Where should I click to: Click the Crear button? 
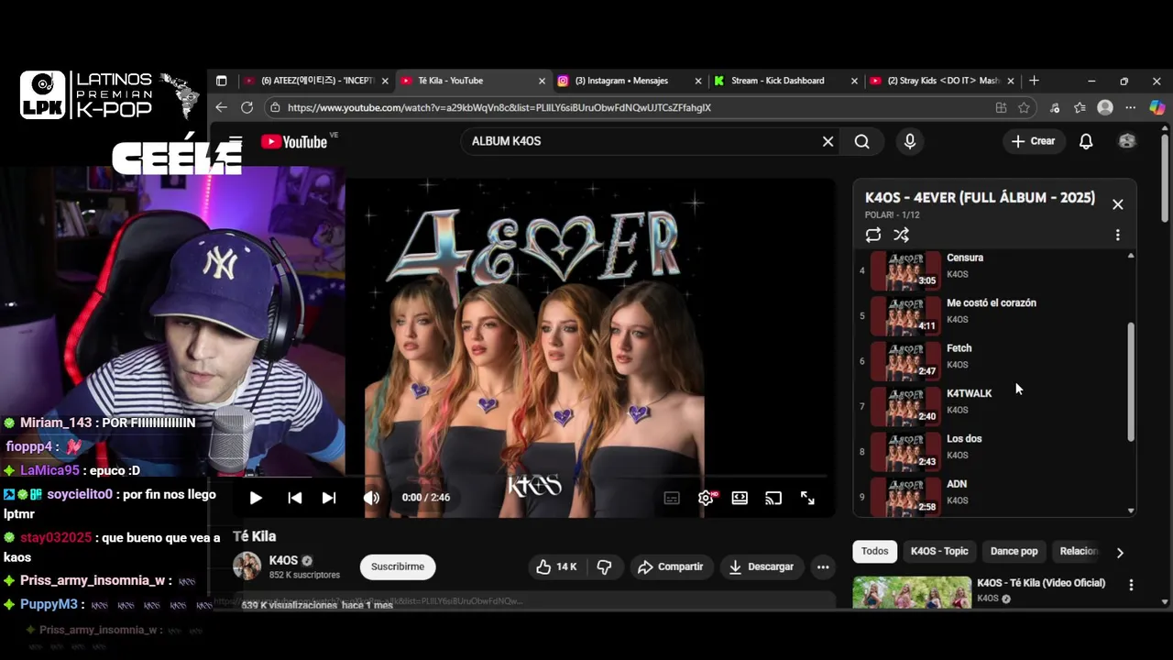(x=1033, y=141)
